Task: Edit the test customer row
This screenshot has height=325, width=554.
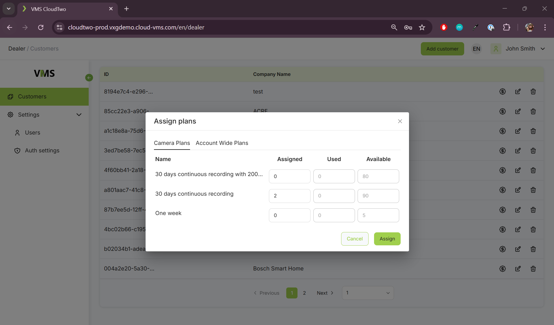Action: (518, 91)
